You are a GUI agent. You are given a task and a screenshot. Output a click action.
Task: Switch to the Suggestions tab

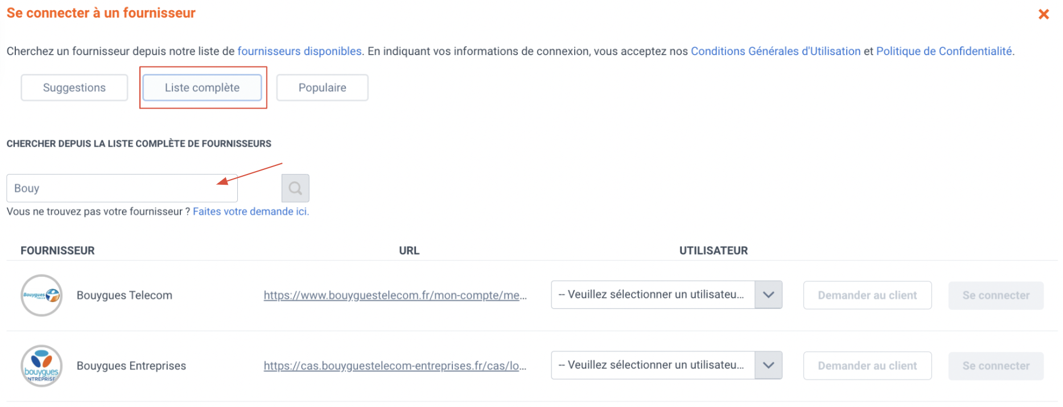(75, 88)
